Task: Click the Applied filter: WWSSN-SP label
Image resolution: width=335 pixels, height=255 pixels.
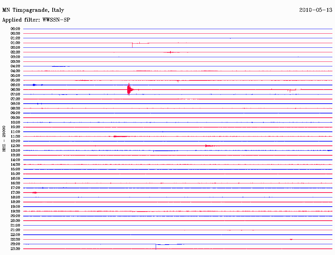Action: click(x=36, y=20)
